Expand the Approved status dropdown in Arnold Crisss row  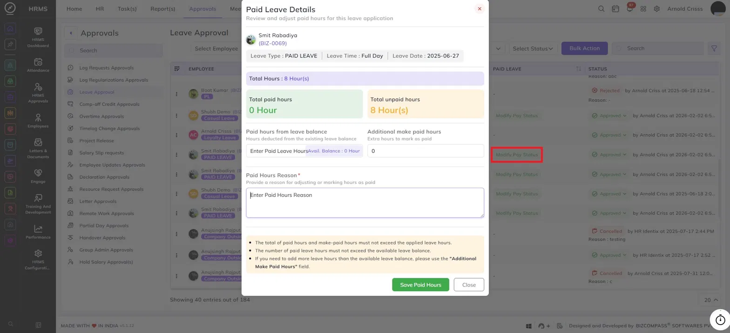609,135
